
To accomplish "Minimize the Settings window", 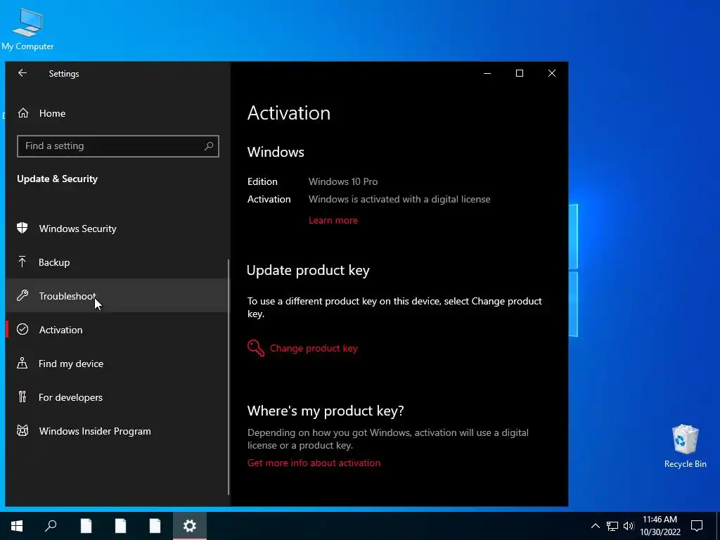I will tap(487, 73).
